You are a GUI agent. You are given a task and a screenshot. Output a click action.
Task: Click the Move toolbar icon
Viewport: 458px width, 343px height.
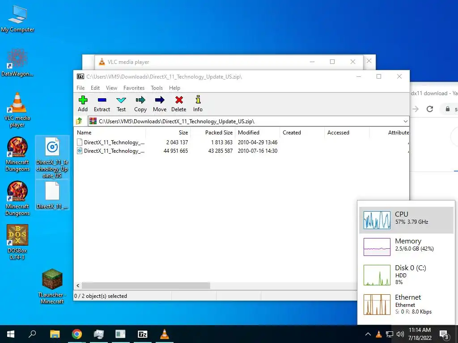[160, 104]
